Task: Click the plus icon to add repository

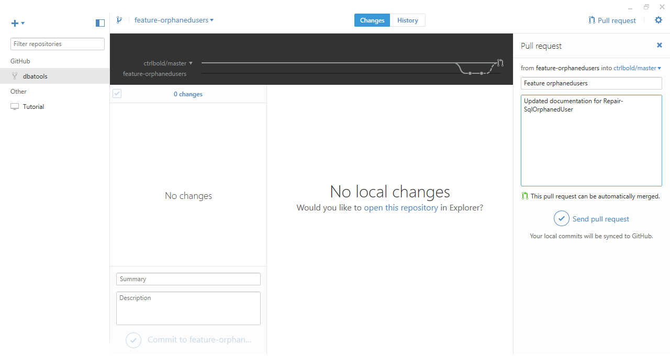Action: point(15,23)
